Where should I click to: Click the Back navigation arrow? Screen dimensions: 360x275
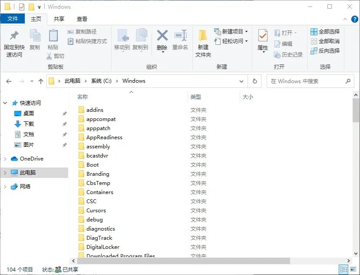(9, 81)
